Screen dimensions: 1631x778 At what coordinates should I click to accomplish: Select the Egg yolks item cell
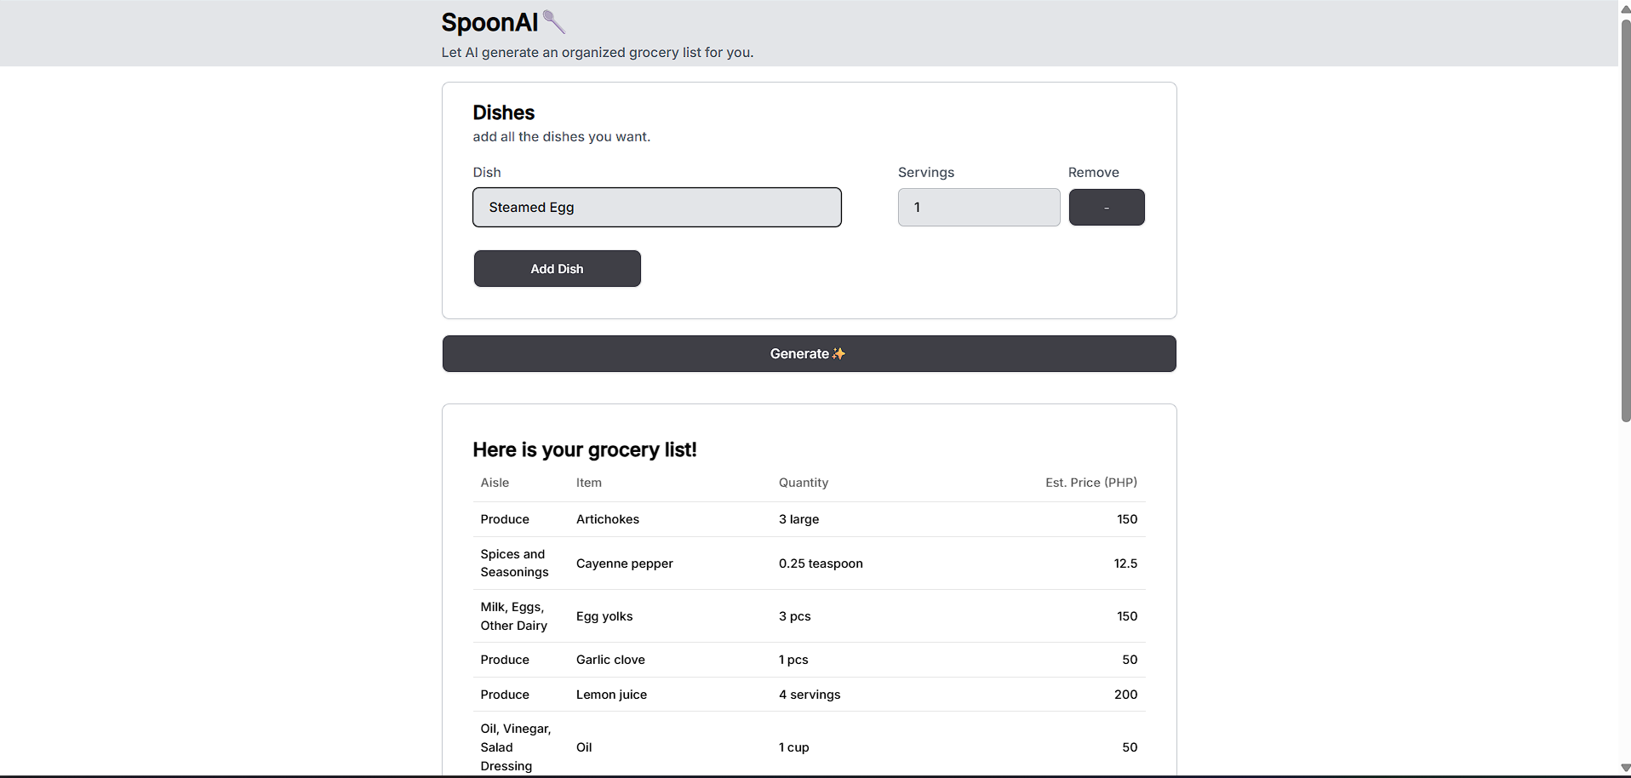[x=604, y=616]
